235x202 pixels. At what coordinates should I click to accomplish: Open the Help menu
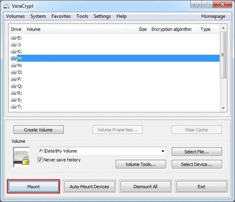click(121, 16)
